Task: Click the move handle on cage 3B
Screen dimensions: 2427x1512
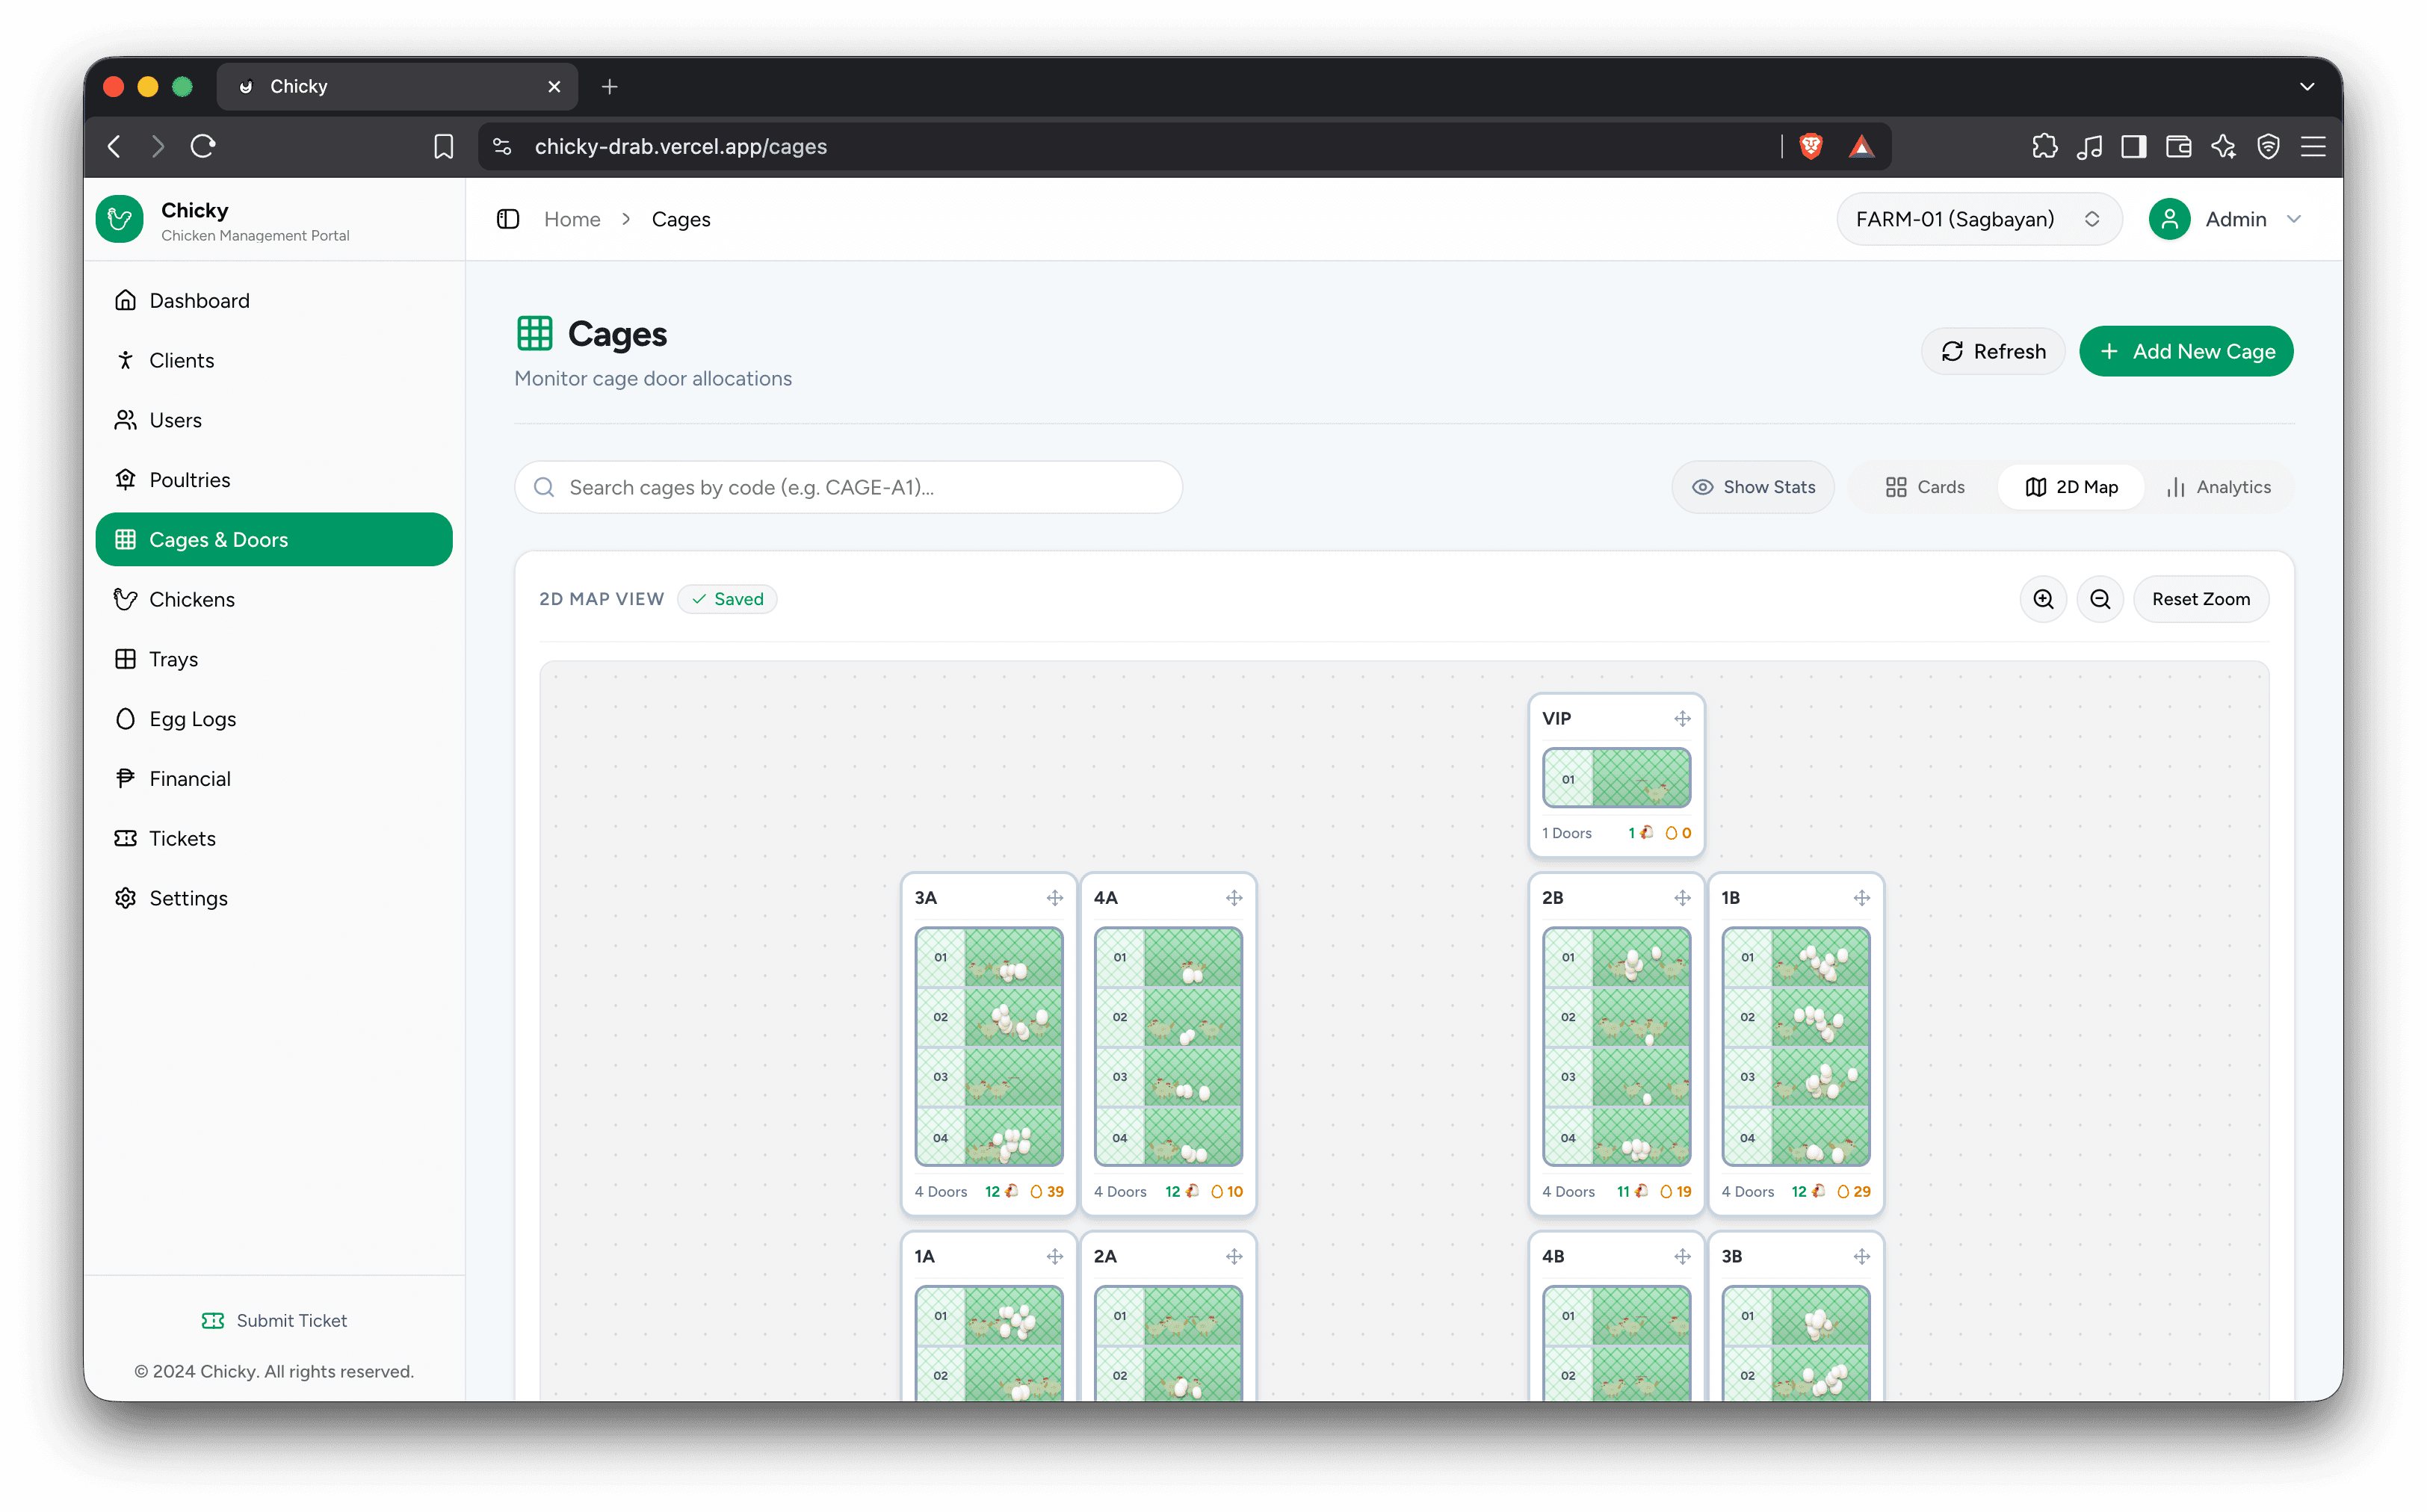Action: pyautogui.click(x=1861, y=1257)
